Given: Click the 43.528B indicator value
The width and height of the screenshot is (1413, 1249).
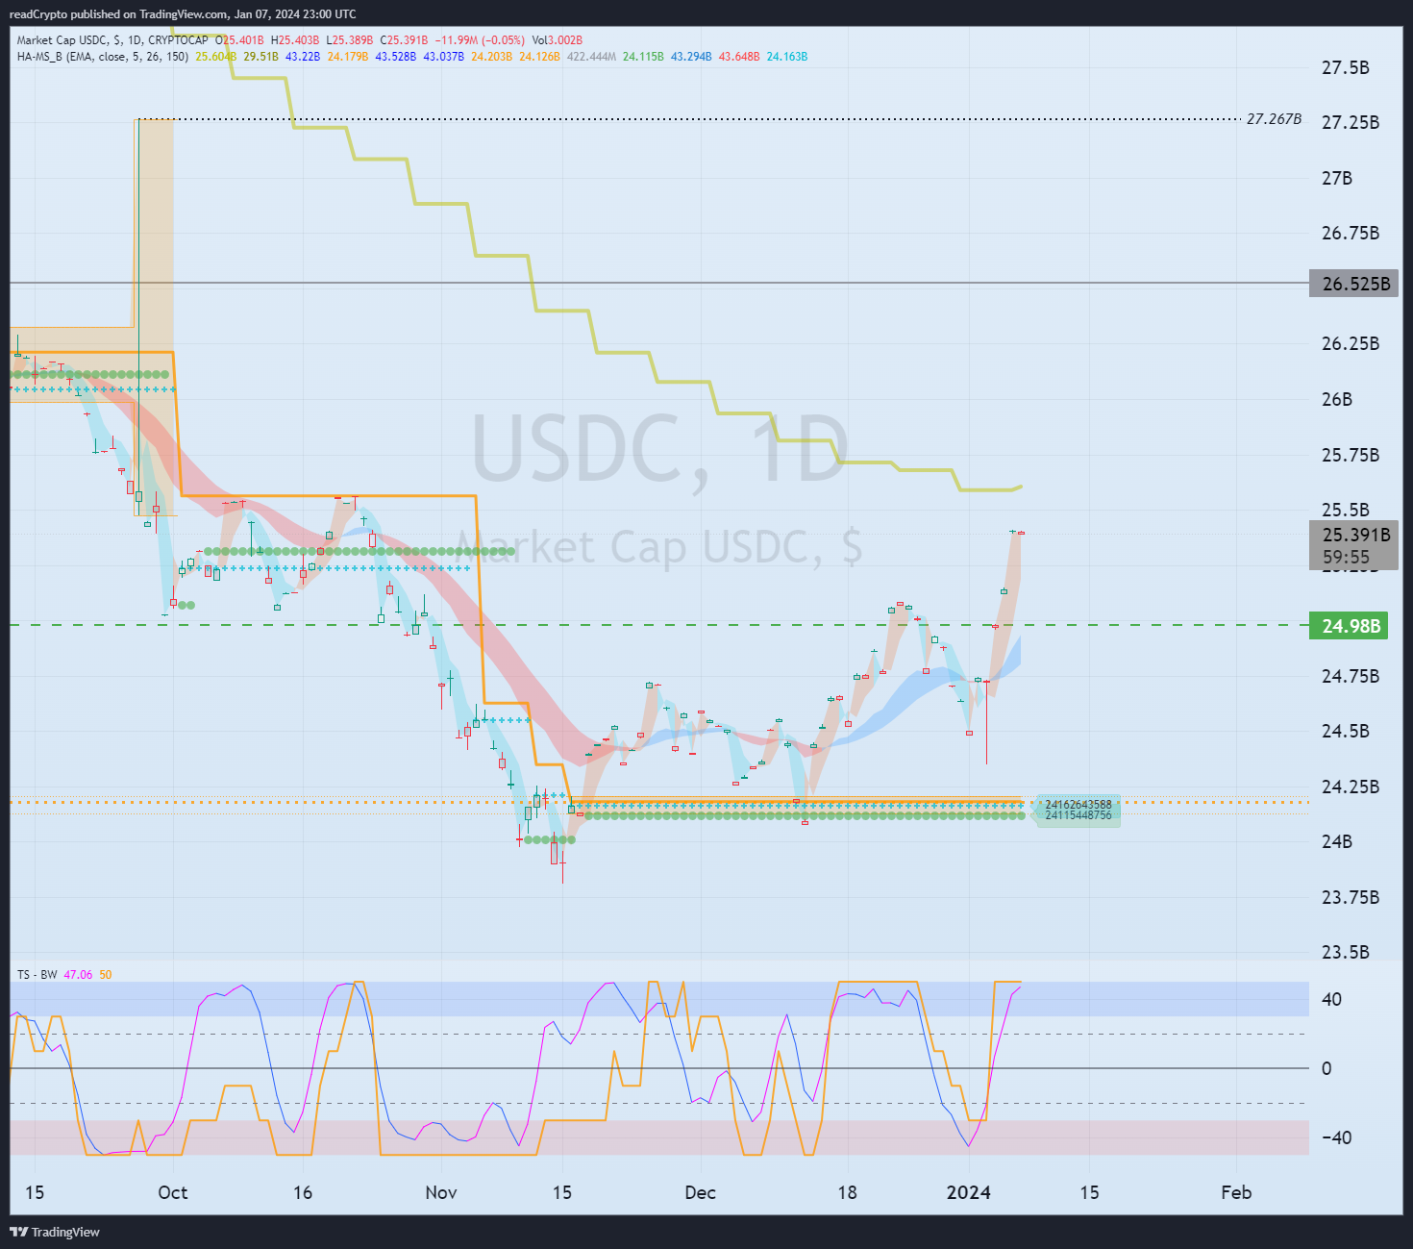Looking at the screenshot, I should coord(396,57).
